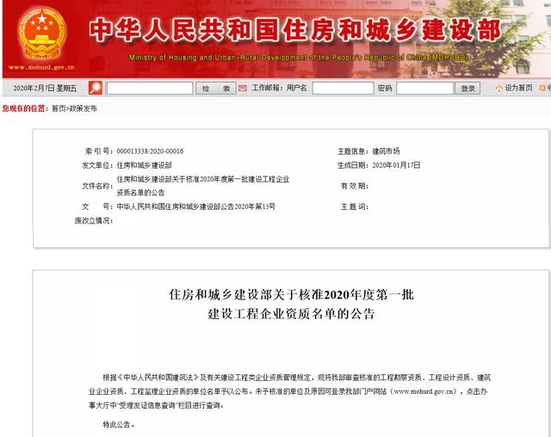Click the red mail envelope icon

click(x=243, y=88)
